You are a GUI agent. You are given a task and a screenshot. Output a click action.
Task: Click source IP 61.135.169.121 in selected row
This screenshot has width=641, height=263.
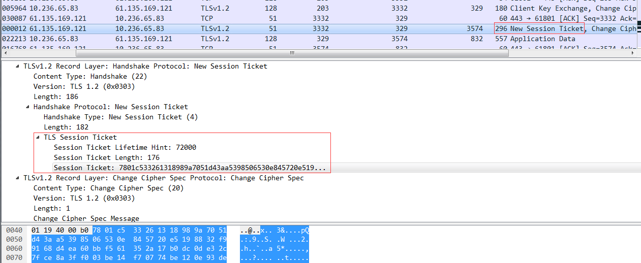58,28
